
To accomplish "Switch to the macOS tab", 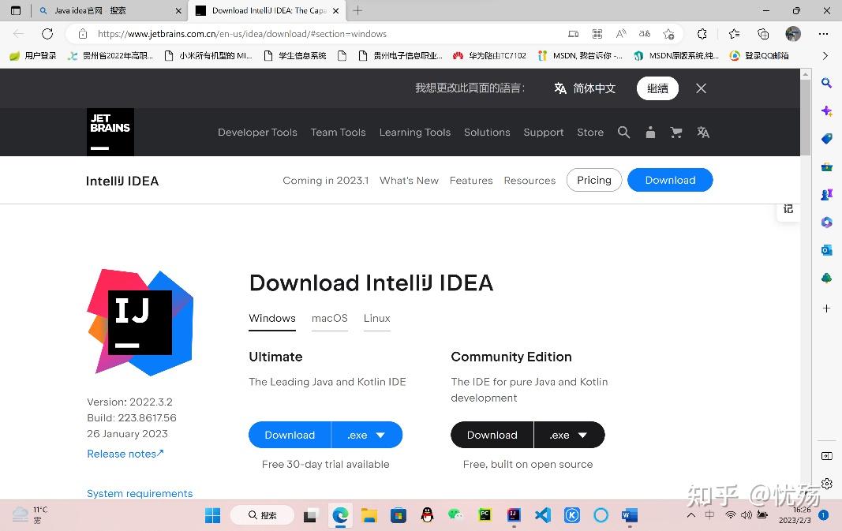I will (329, 318).
